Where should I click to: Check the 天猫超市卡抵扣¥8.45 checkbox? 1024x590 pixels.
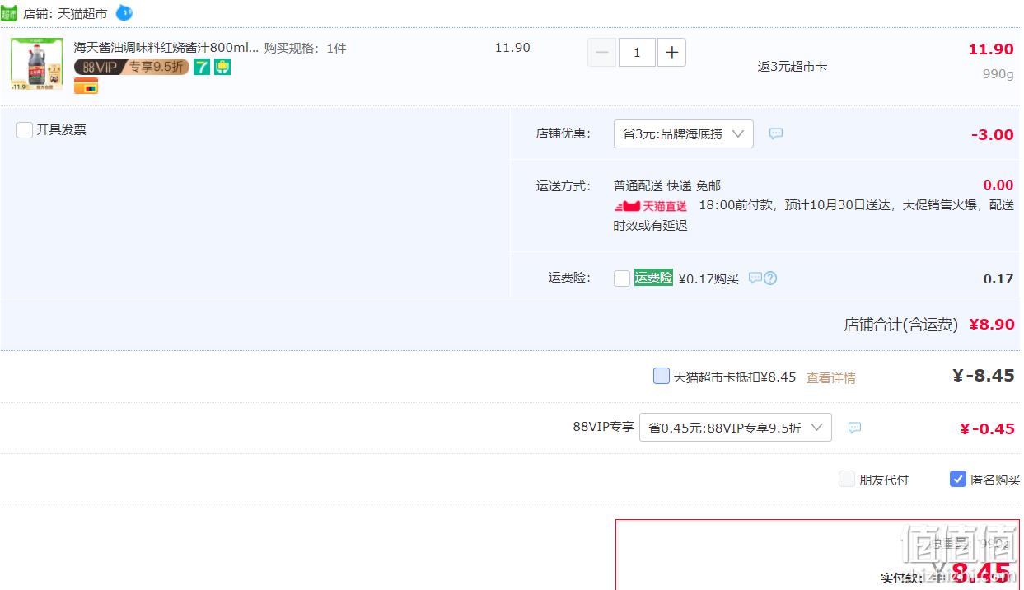coord(662,376)
